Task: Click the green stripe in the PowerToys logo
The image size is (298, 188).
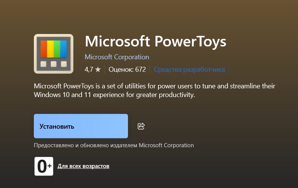Action: 57,49
